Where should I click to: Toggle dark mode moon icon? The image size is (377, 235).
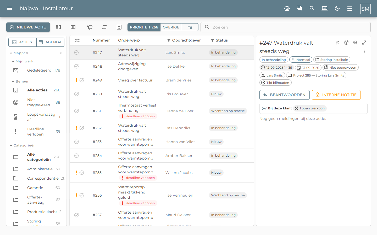tap(337, 8)
